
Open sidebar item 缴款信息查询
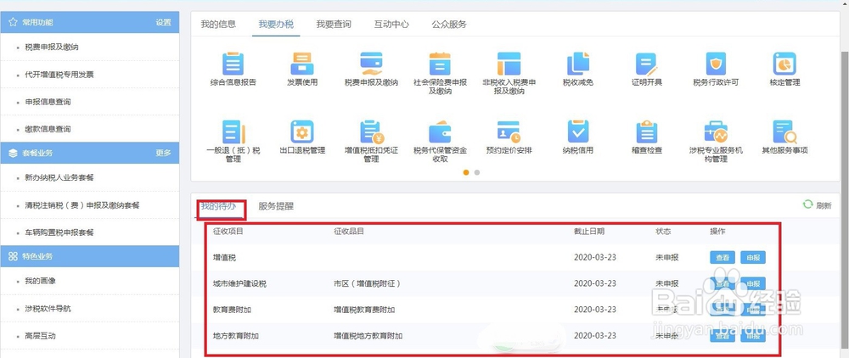coord(48,129)
